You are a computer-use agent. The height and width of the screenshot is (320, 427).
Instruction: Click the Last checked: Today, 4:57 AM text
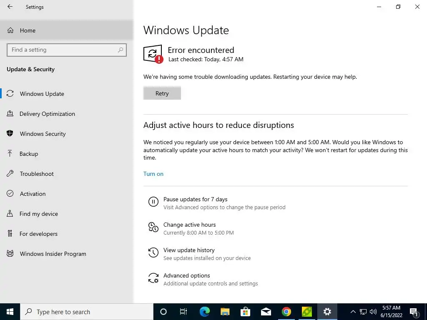click(206, 59)
